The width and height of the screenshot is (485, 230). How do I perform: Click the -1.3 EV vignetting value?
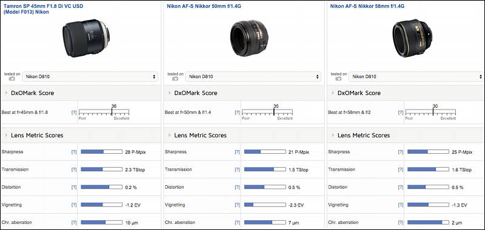point(460,205)
